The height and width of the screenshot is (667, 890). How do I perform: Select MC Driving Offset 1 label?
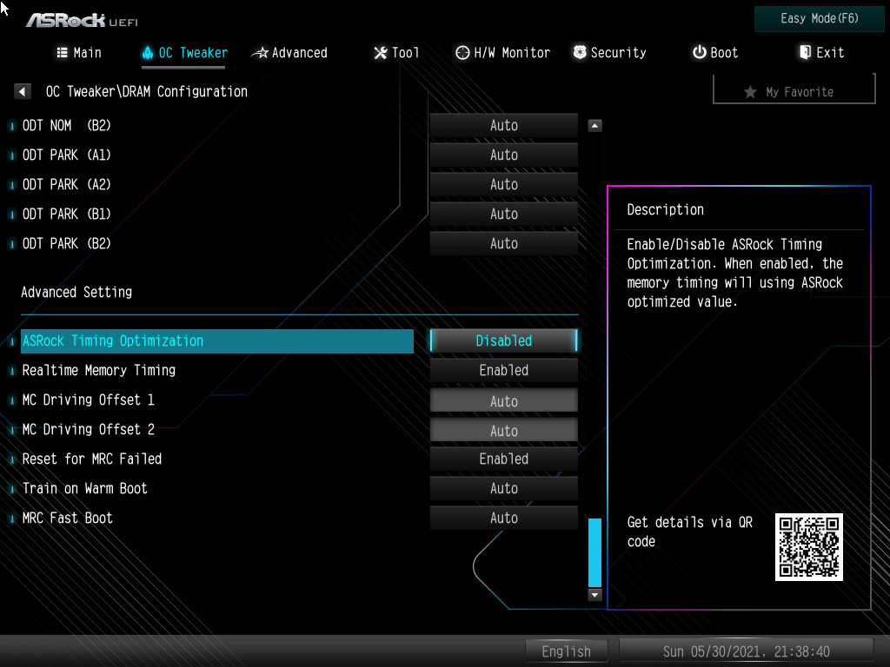click(88, 400)
